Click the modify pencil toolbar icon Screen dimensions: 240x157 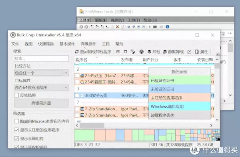coord(189,52)
